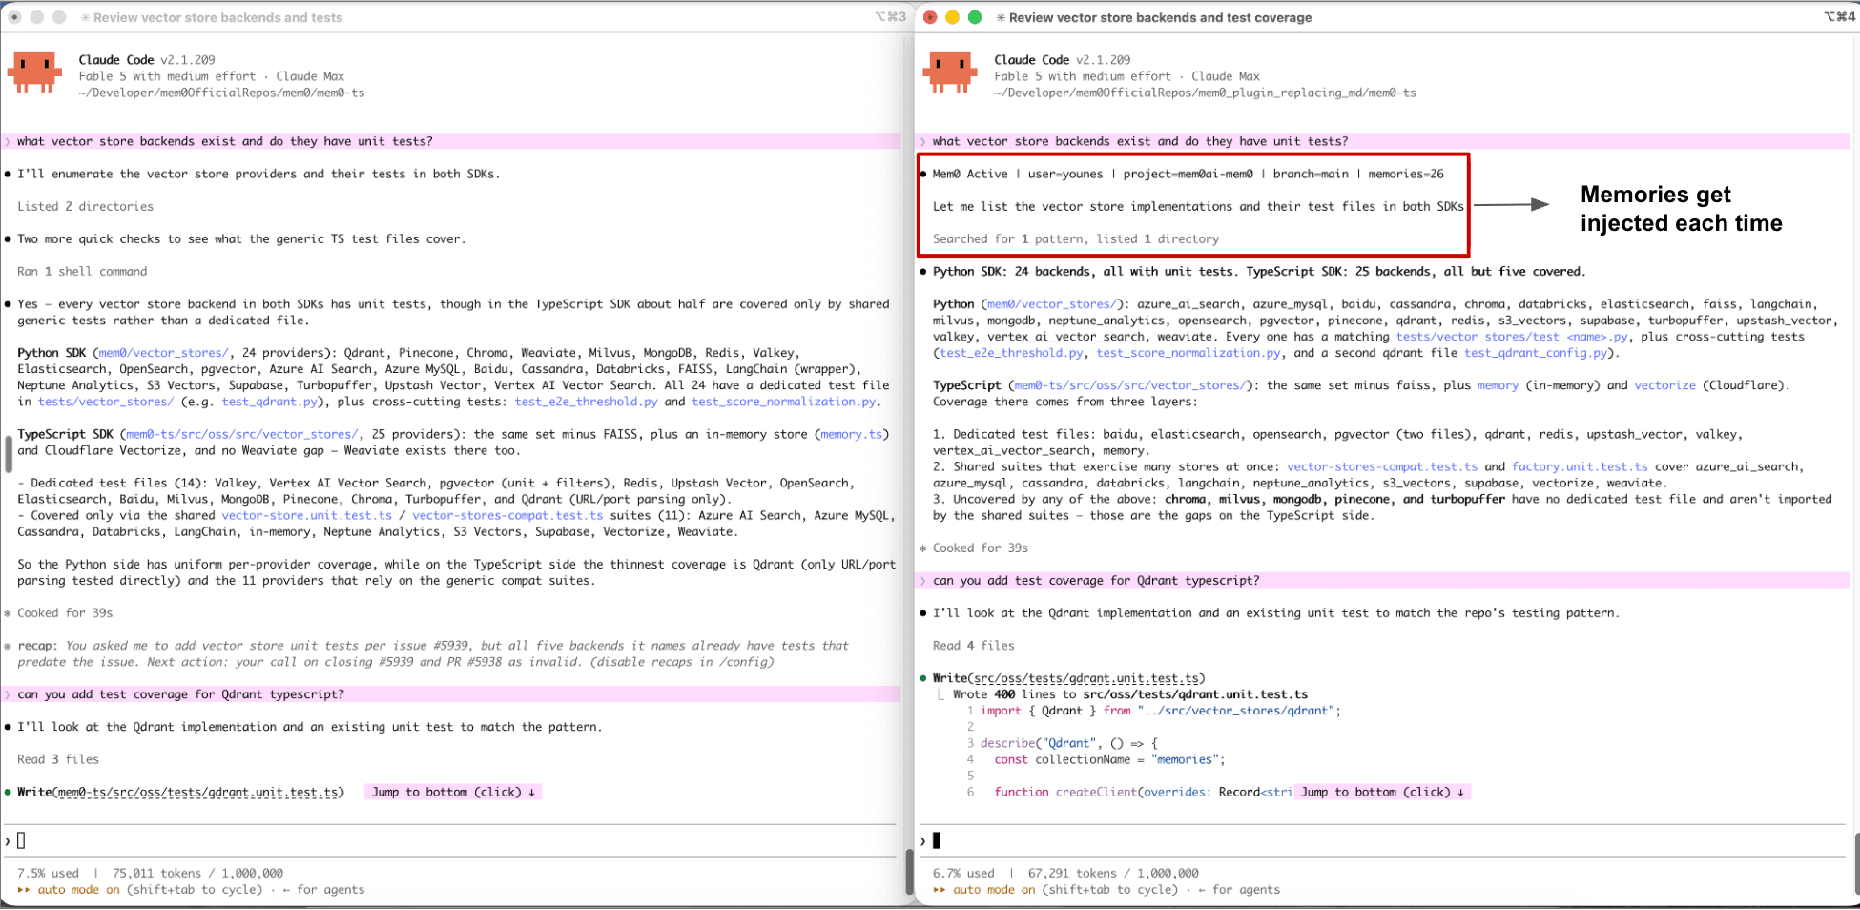
Task: Open the memory.ts link in left window
Action: point(852,434)
